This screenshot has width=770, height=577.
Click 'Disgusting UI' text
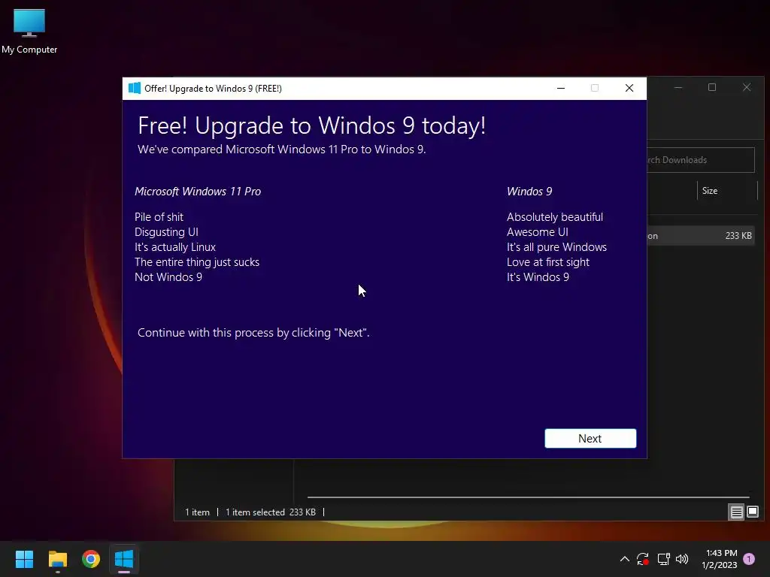pos(166,232)
